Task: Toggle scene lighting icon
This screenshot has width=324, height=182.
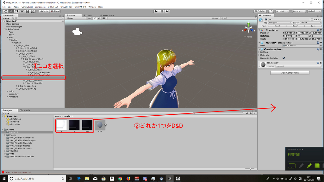Action: [95, 18]
